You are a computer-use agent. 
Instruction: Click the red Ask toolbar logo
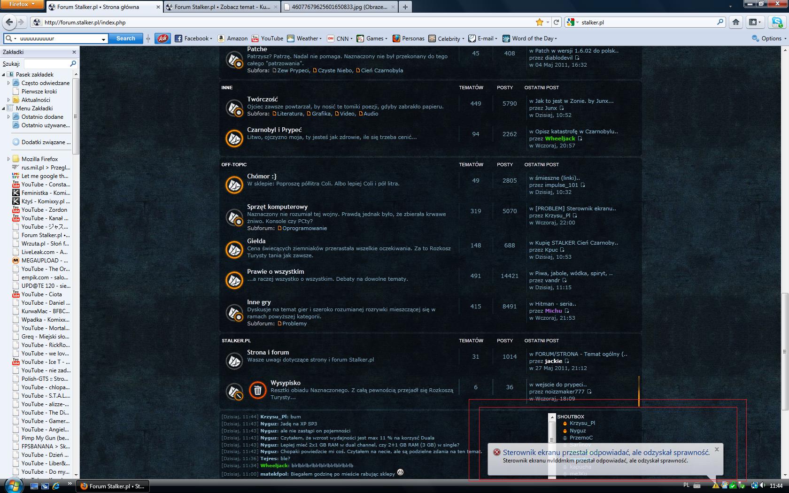click(x=162, y=39)
